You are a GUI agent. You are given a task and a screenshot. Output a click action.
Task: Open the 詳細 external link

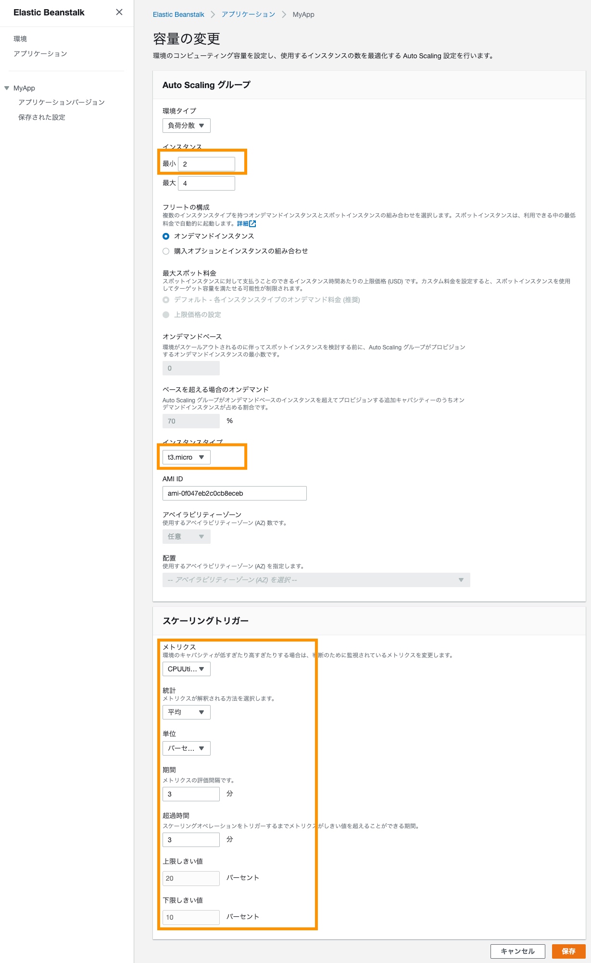[246, 224]
